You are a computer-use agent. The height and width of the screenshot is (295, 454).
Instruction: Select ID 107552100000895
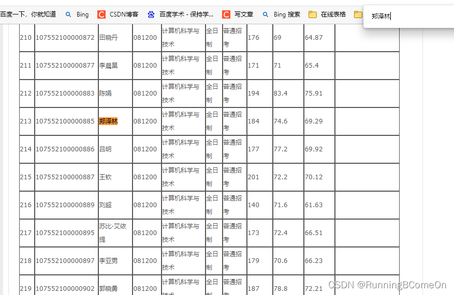point(65,233)
